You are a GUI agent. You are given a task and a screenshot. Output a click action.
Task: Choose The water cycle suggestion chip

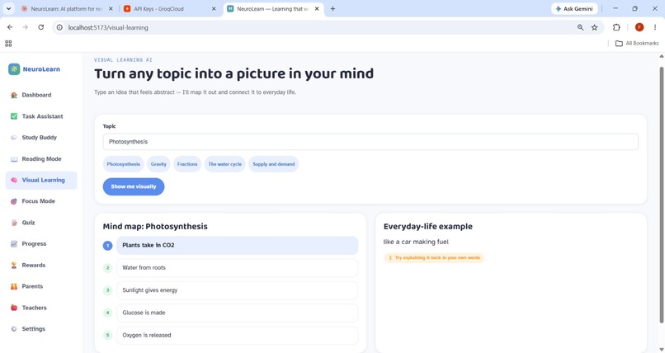pyautogui.click(x=224, y=164)
